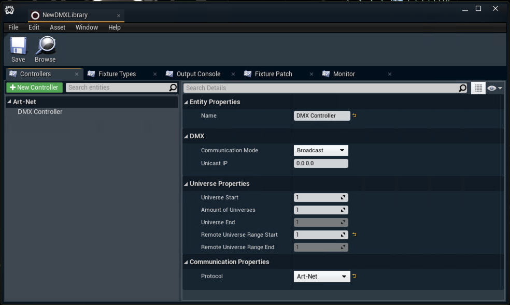Reset Remote Universe Range Start arrow
Viewport: 510px width, 305px height.
(355, 235)
